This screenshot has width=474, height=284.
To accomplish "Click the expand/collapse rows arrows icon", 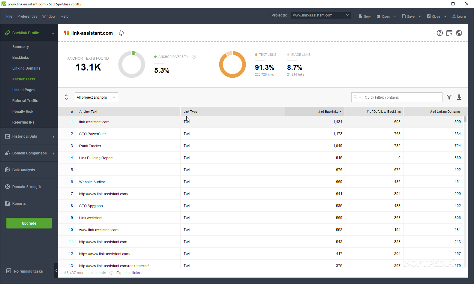I will (x=66, y=97).
